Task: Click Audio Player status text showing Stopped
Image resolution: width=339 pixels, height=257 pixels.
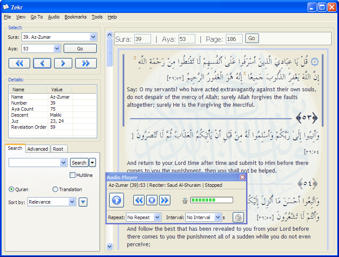Action: (x=213, y=185)
